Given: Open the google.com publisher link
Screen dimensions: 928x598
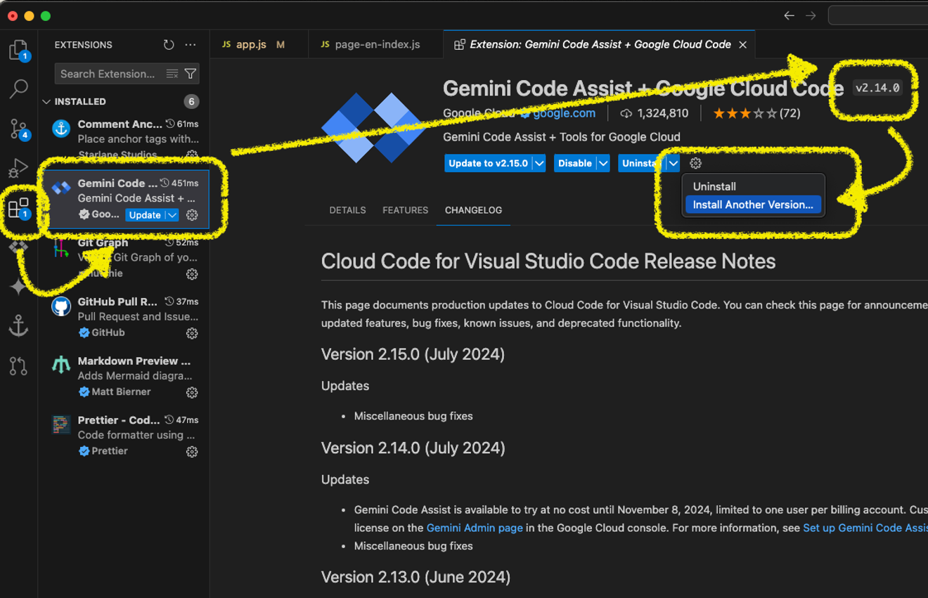Looking at the screenshot, I should pyautogui.click(x=564, y=113).
